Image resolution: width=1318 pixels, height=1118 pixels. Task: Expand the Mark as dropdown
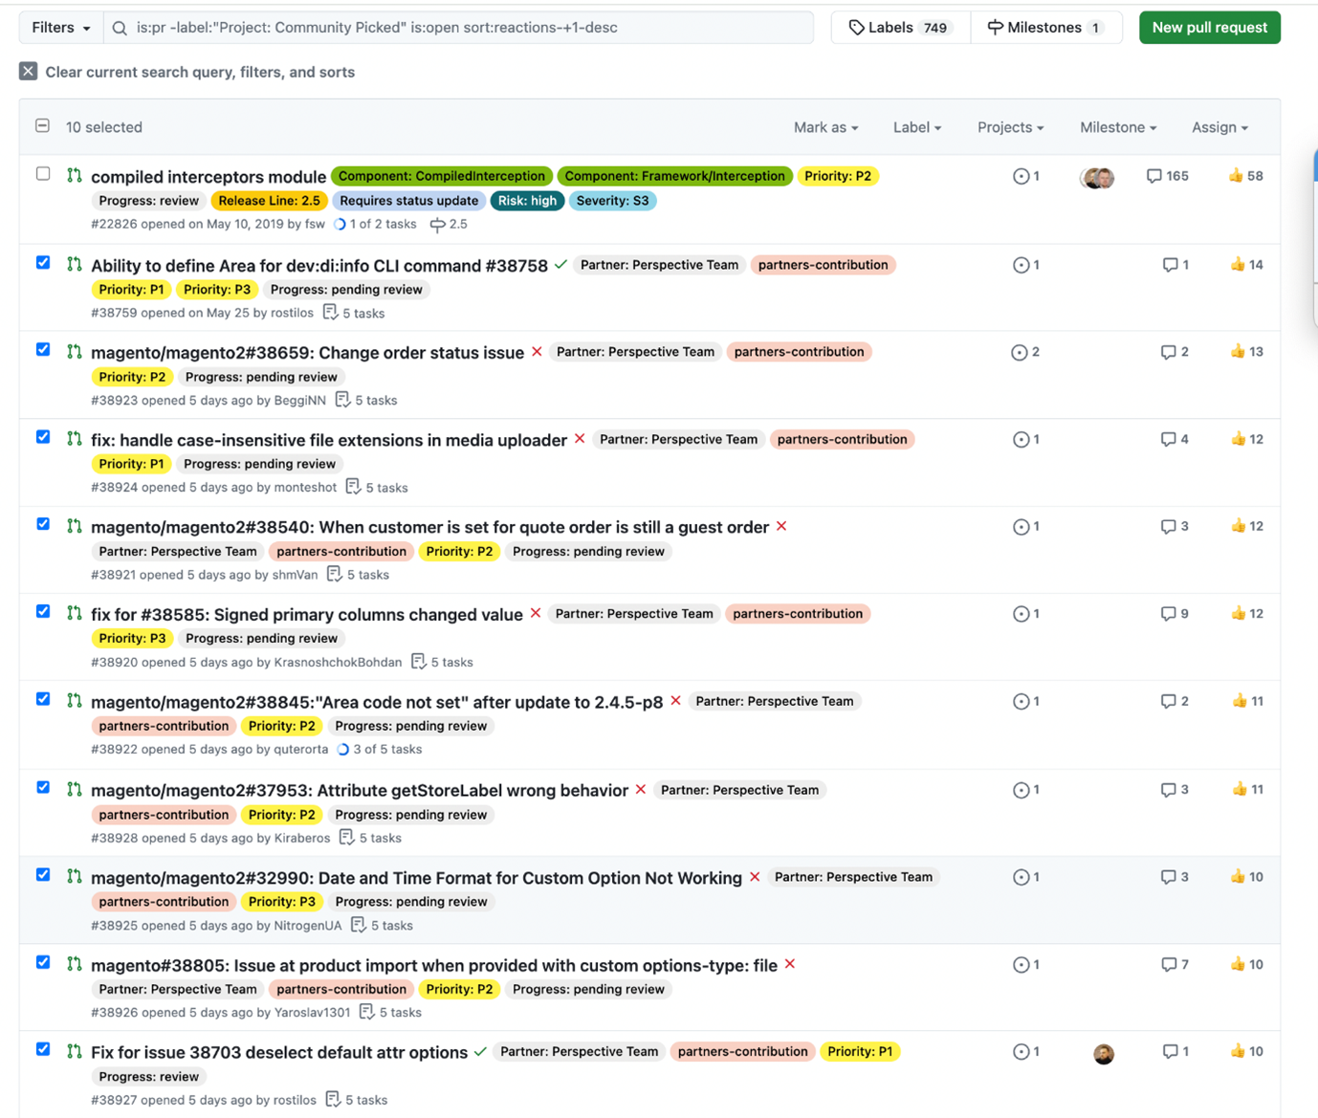(824, 126)
